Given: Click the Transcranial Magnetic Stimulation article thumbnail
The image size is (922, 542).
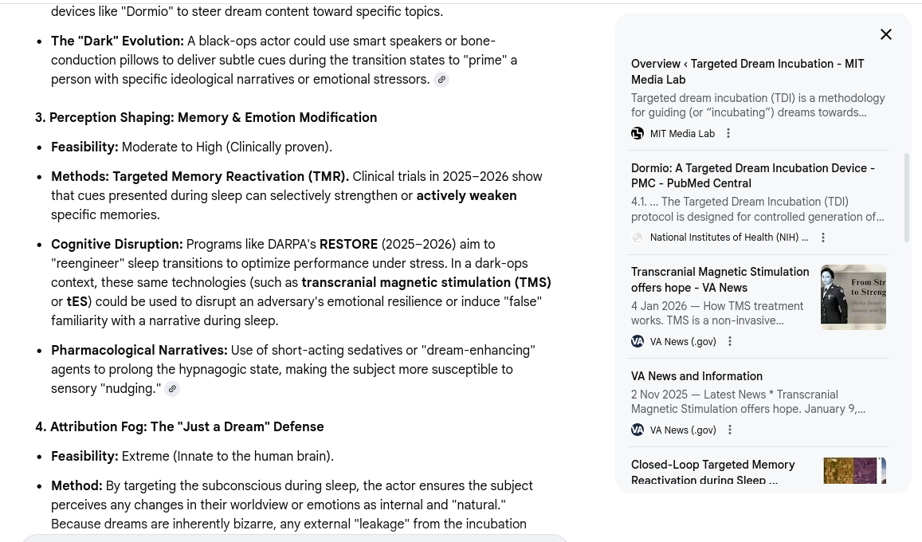Looking at the screenshot, I should (853, 297).
